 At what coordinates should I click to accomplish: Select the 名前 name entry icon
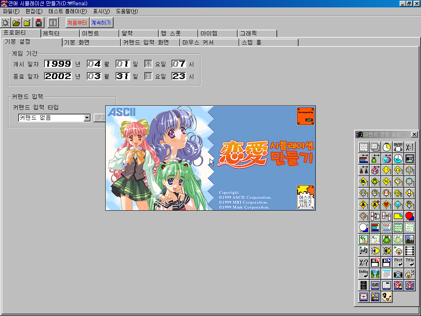375,285
